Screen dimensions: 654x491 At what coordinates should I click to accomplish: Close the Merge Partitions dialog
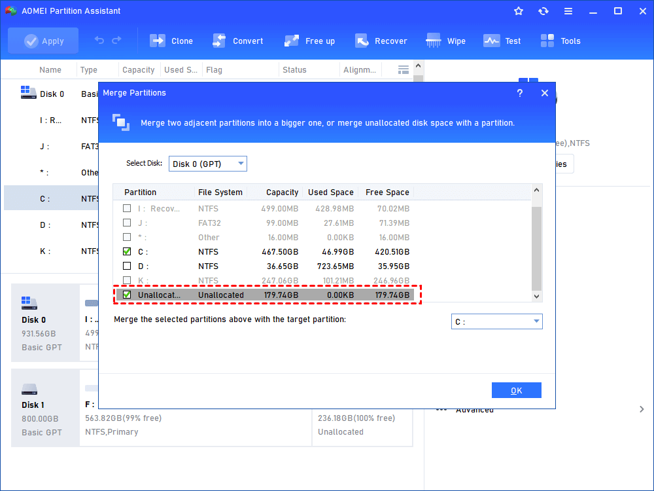pos(545,93)
